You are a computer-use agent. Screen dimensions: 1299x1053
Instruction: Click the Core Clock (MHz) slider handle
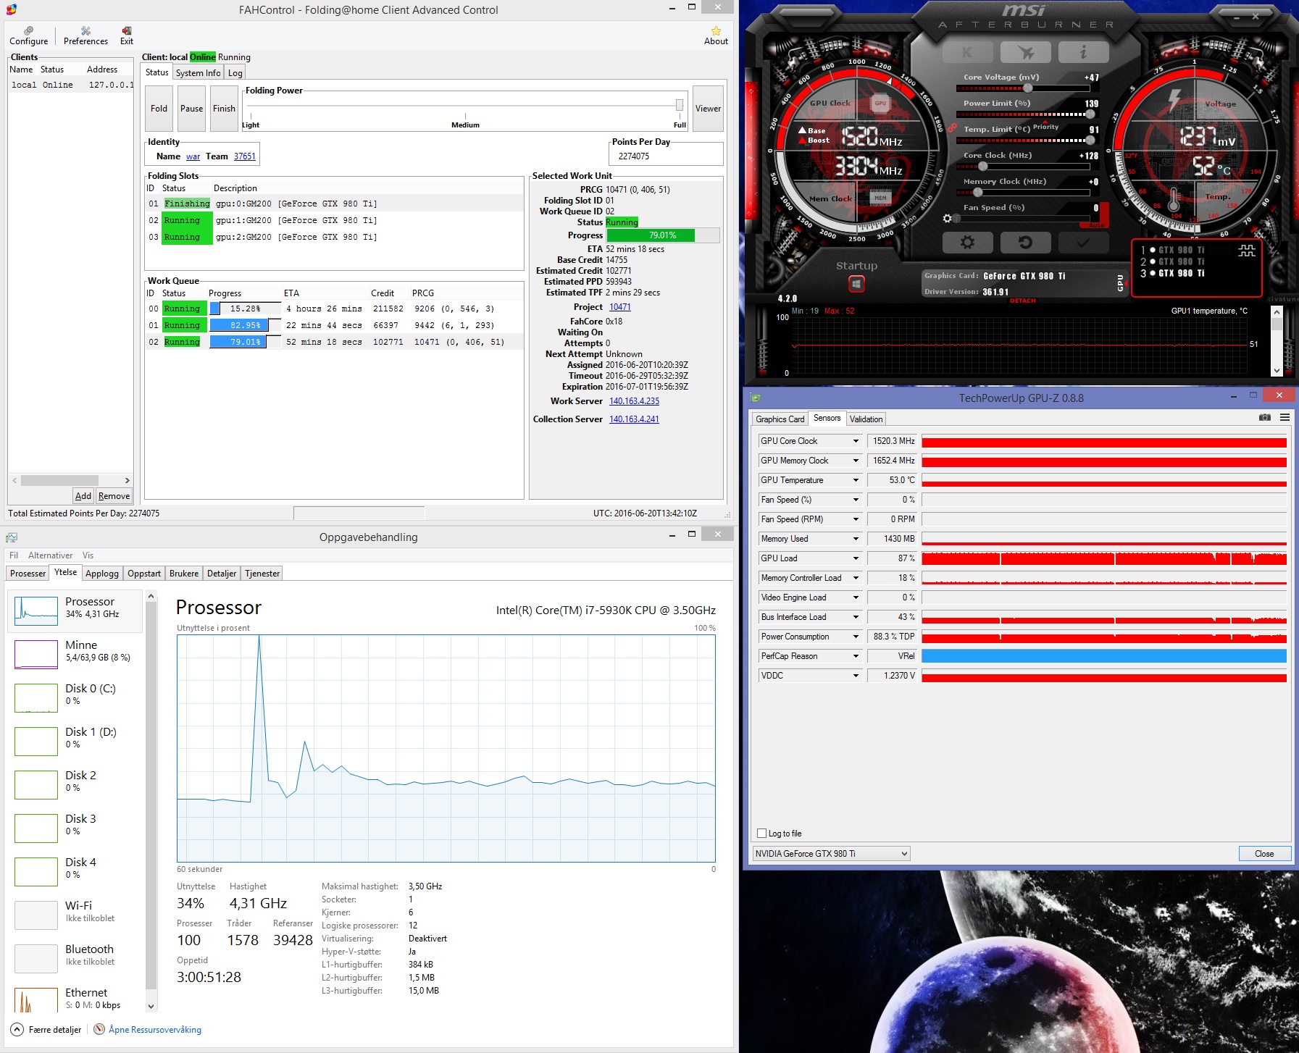[983, 167]
